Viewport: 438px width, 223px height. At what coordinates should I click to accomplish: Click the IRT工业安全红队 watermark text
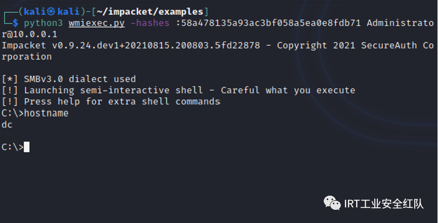point(384,204)
